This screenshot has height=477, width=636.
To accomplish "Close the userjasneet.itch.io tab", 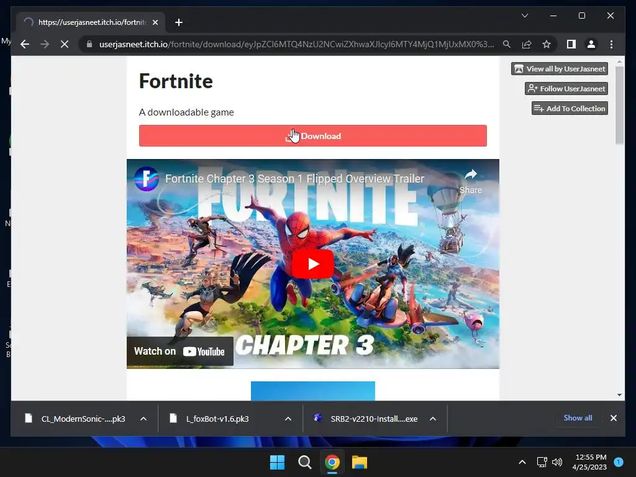I will 155,22.
